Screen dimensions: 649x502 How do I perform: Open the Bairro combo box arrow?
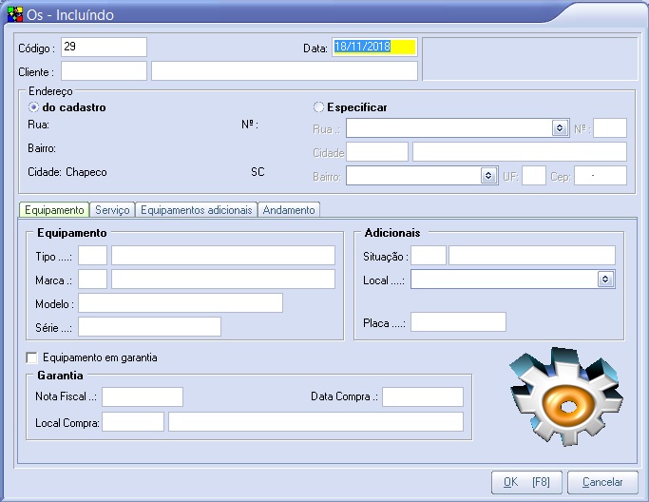point(488,175)
